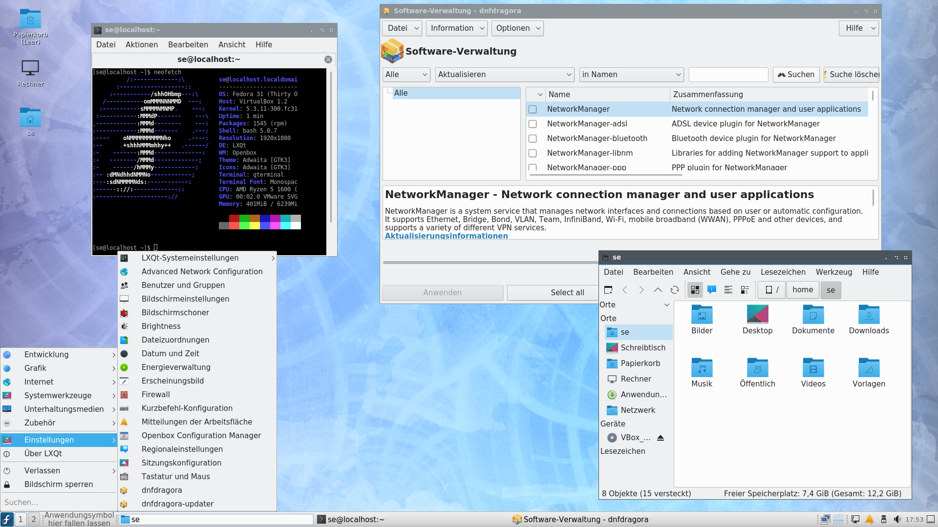This screenshot has width=938, height=527.
Task: Click the Suchen button
Action: [796, 75]
